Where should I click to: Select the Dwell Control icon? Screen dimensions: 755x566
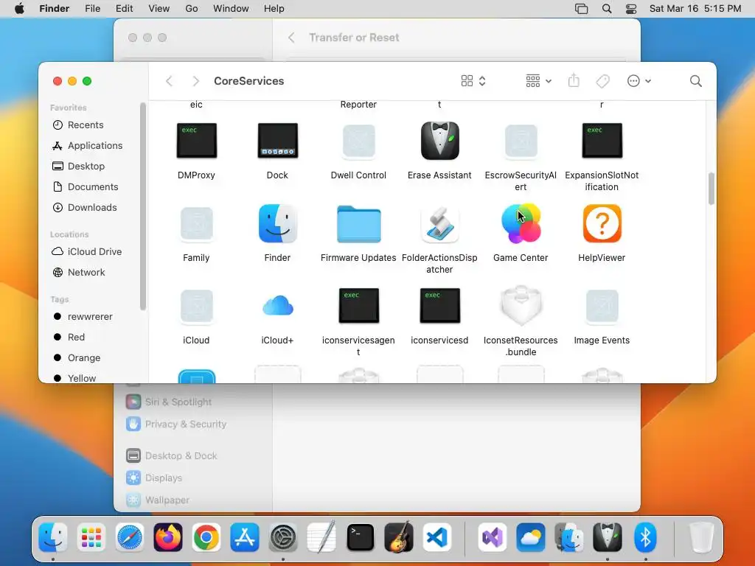(x=359, y=141)
